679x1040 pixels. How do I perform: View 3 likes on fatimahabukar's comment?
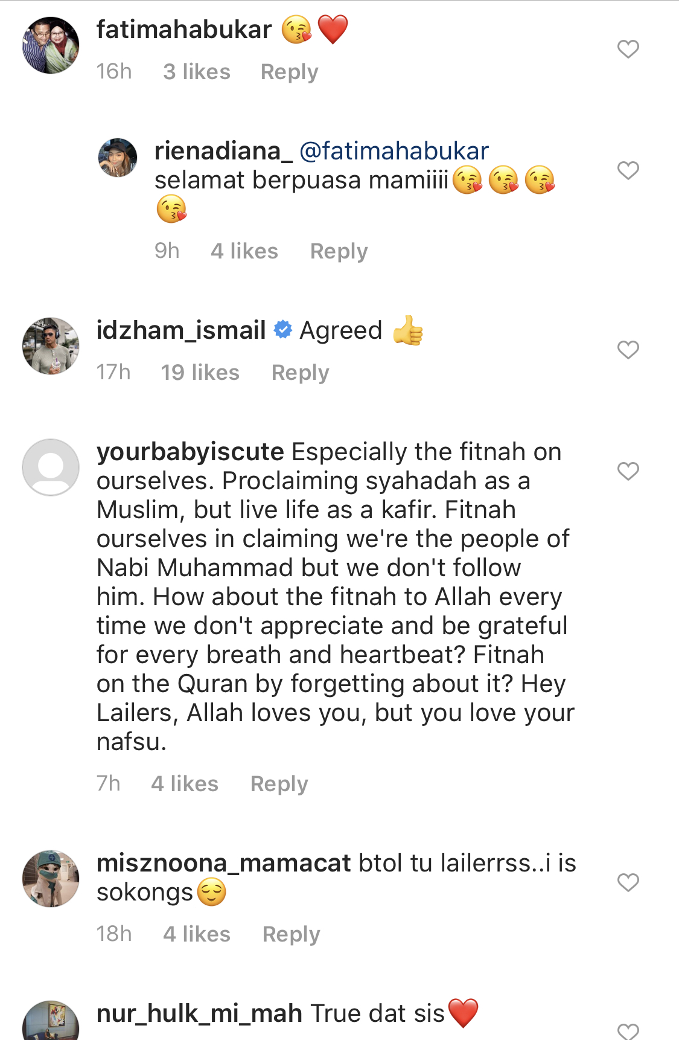click(x=197, y=72)
